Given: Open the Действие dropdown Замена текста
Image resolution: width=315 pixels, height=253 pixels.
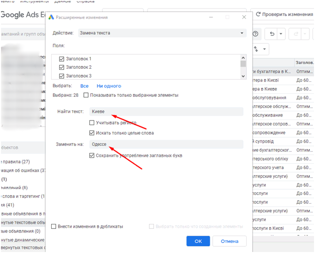Looking at the screenshot, I should pos(163,33).
